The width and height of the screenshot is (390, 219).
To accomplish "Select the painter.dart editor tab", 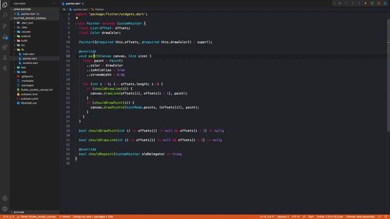I will pyautogui.click(x=73, y=4).
